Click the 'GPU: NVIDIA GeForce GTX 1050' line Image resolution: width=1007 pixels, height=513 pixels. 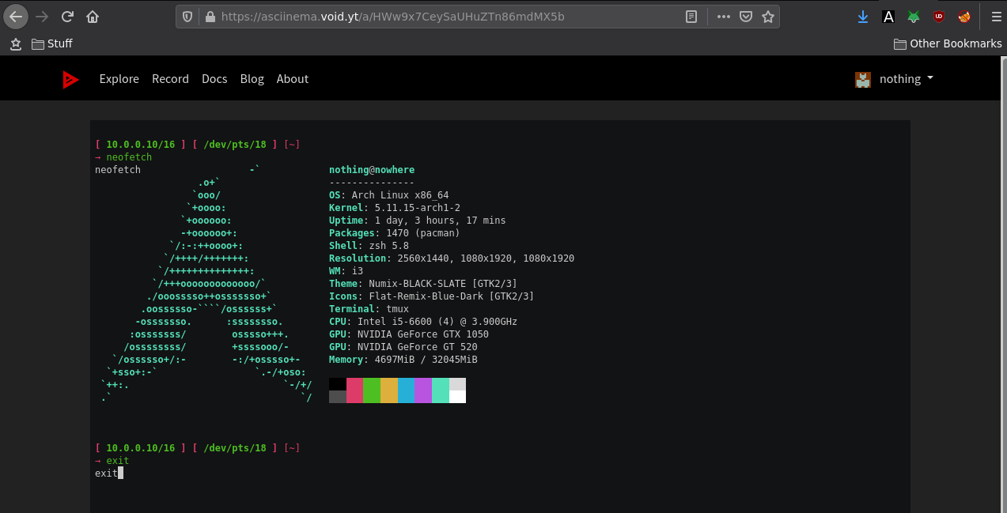point(409,334)
